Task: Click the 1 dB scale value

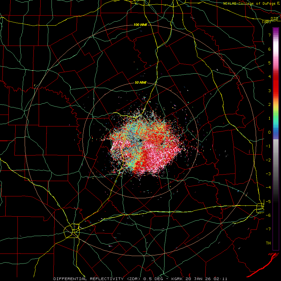Action: pyautogui.click(x=269, y=118)
